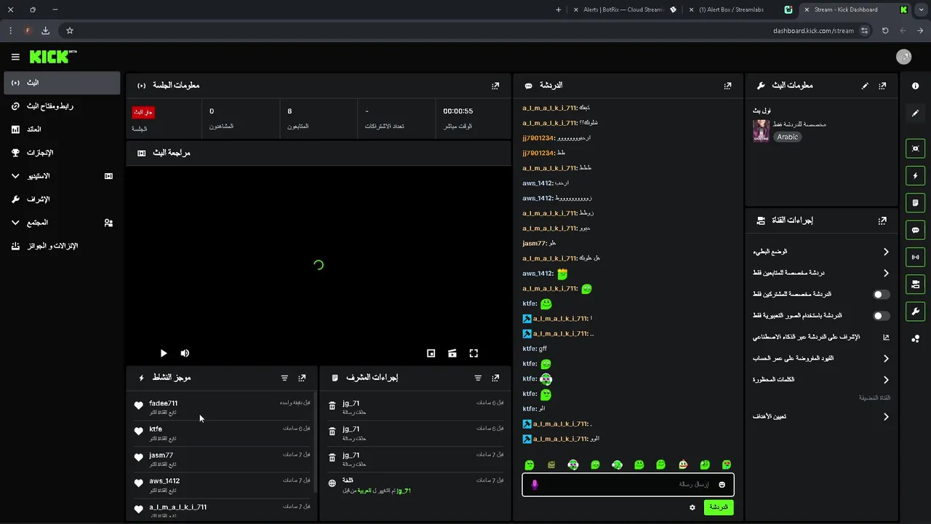Open القيود المفروضة على عمر الحساب options

pos(821,358)
